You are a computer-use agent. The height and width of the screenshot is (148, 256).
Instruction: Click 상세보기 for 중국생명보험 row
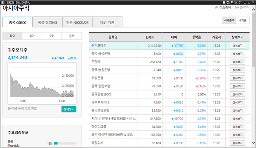click(x=237, y=110)
